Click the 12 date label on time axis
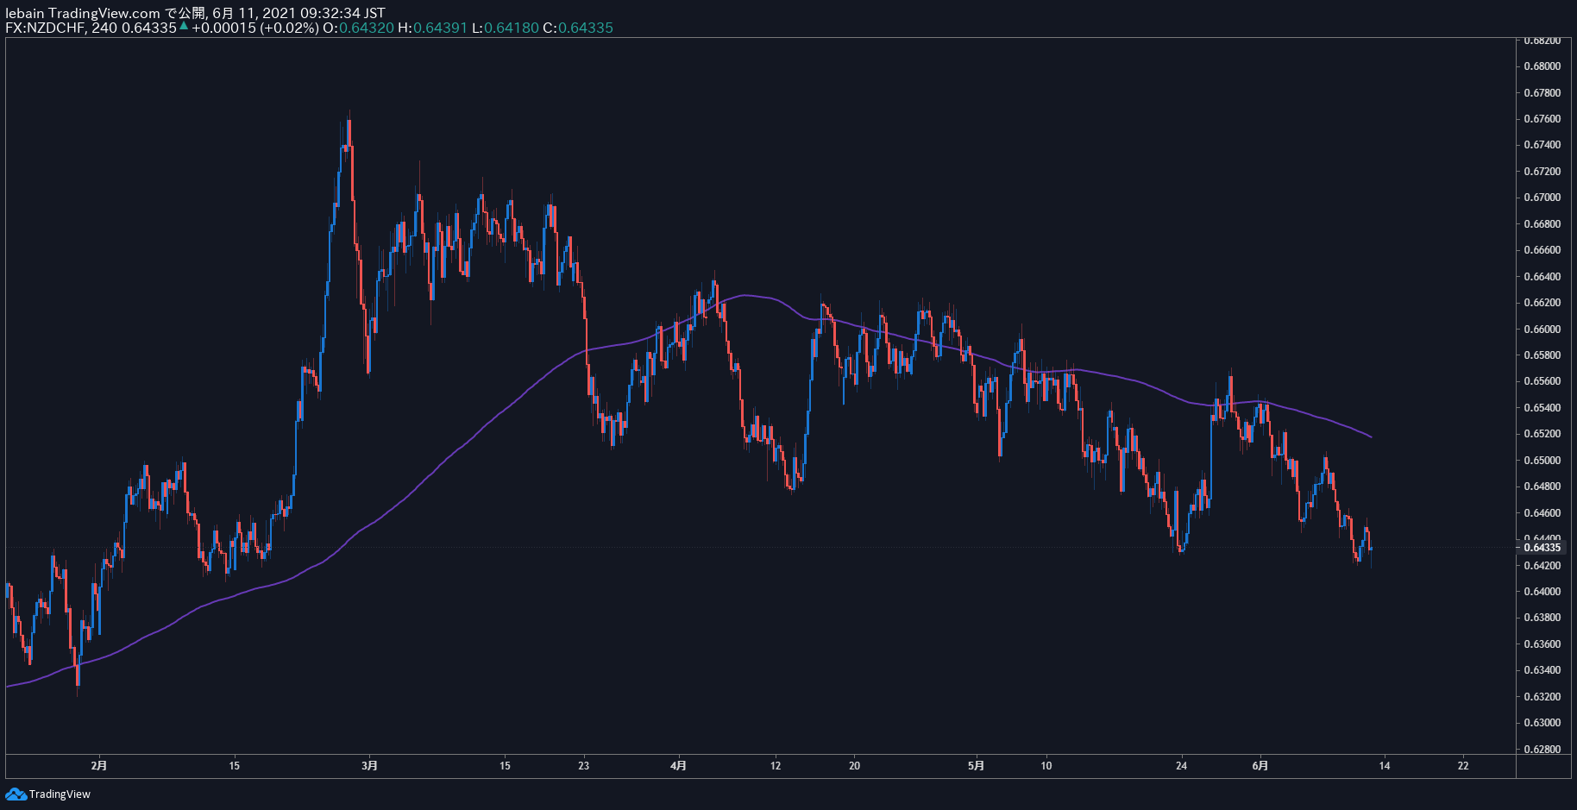1577x810 pixels. click(776, 765)
